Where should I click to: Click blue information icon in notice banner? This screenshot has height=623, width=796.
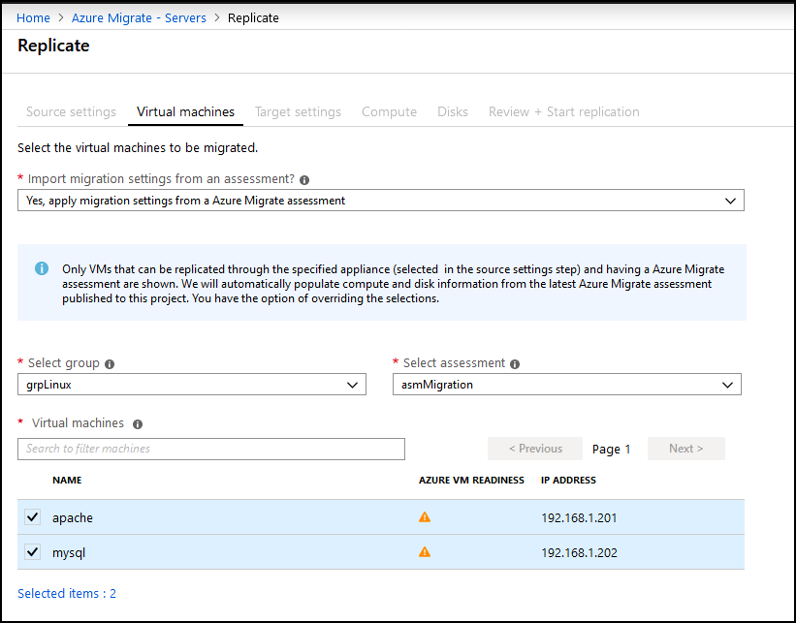42,268
